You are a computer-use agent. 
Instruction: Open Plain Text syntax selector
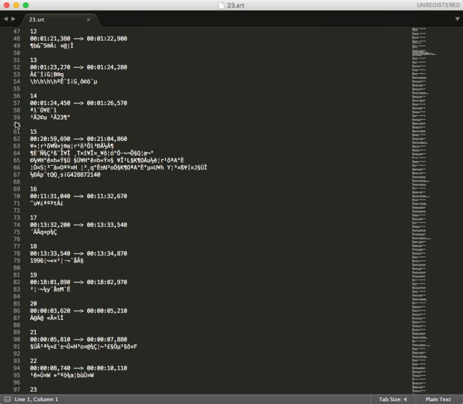click(x=438, y=399)
